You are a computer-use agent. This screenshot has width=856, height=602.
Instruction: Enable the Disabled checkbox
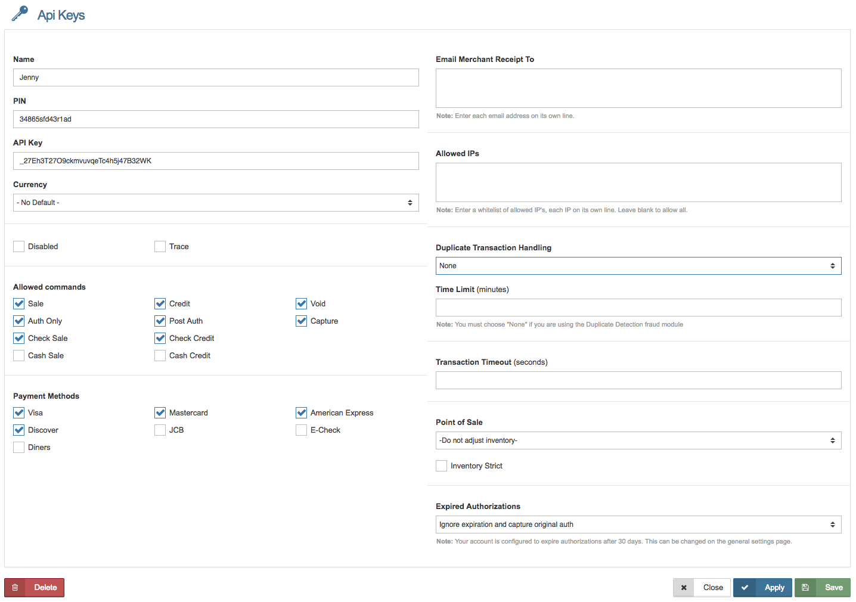pyautogui.click(x=19, y=247)
